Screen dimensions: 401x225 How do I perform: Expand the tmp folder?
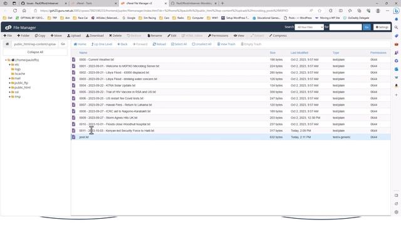(x=10, y=97)
